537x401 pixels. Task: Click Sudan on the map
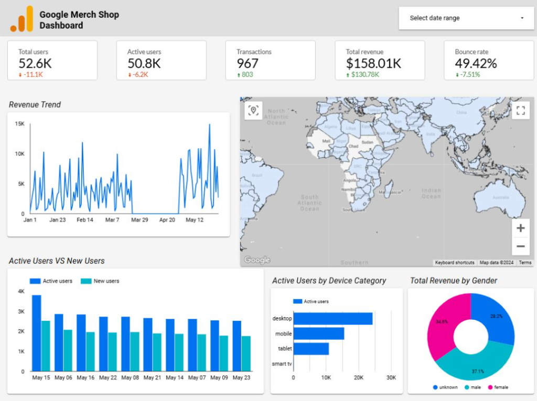pos(367,142)
